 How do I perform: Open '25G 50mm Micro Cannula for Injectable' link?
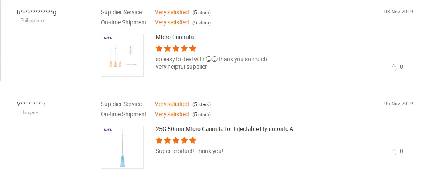point(226,129)
